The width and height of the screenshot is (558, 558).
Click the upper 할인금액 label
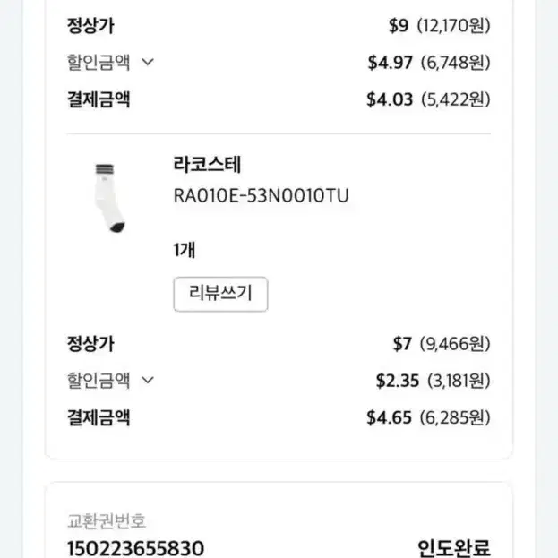(x=99, y=63)
